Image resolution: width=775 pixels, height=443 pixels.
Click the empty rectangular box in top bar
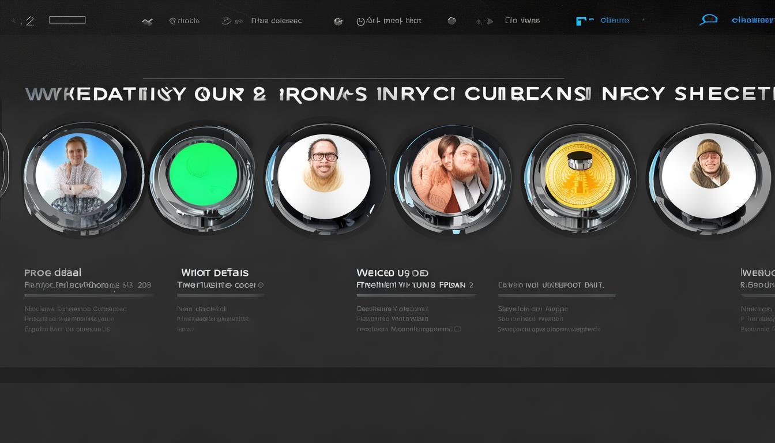(67, 20)
